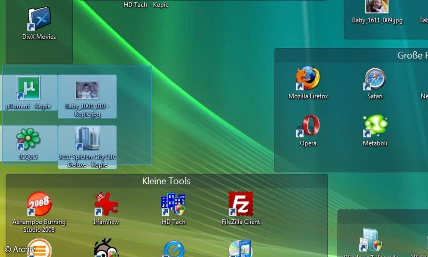Image resolution: width=428 pixels, height=257 pixels.
Task: Select the Baby_1611_009.jpg photo thumbnail
Action: (x=377, y=6)
